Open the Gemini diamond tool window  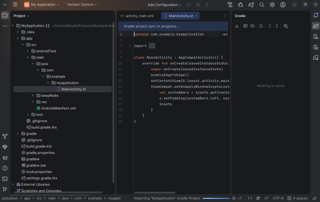(5, 147)
